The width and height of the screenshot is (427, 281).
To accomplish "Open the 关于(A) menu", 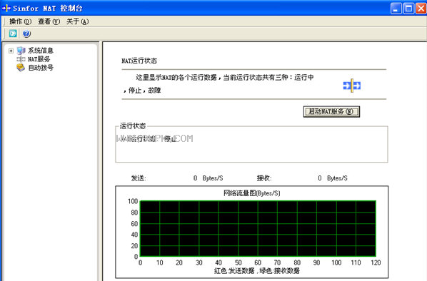I will tap(78, 21).
